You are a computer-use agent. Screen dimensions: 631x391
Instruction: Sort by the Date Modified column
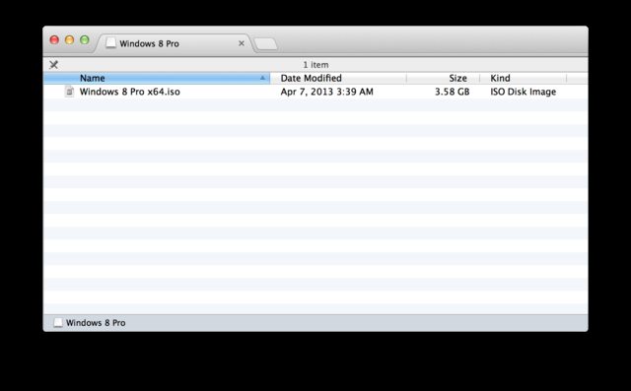click(x=338, y=78)
